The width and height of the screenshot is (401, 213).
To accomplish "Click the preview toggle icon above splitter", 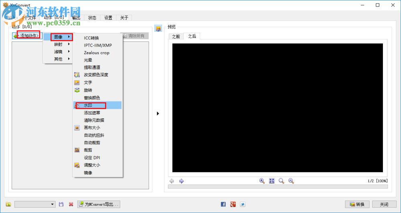I will 158,28.
